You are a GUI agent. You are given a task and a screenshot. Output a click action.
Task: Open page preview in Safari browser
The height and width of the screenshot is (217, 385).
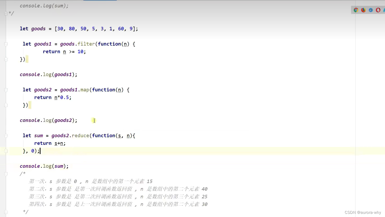pyautogui.click(x=371, y=10)
